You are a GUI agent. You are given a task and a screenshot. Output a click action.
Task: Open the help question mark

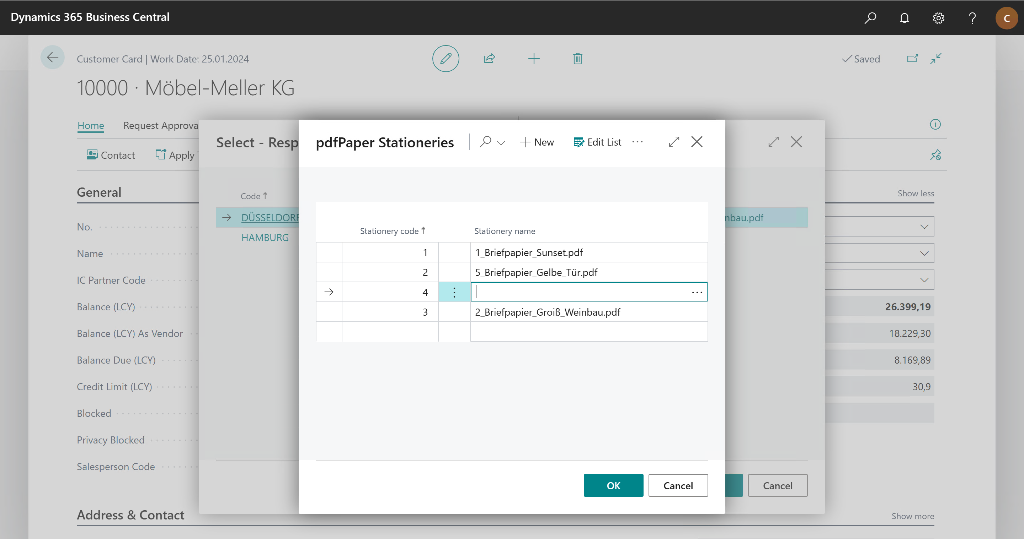coord(972,18)
